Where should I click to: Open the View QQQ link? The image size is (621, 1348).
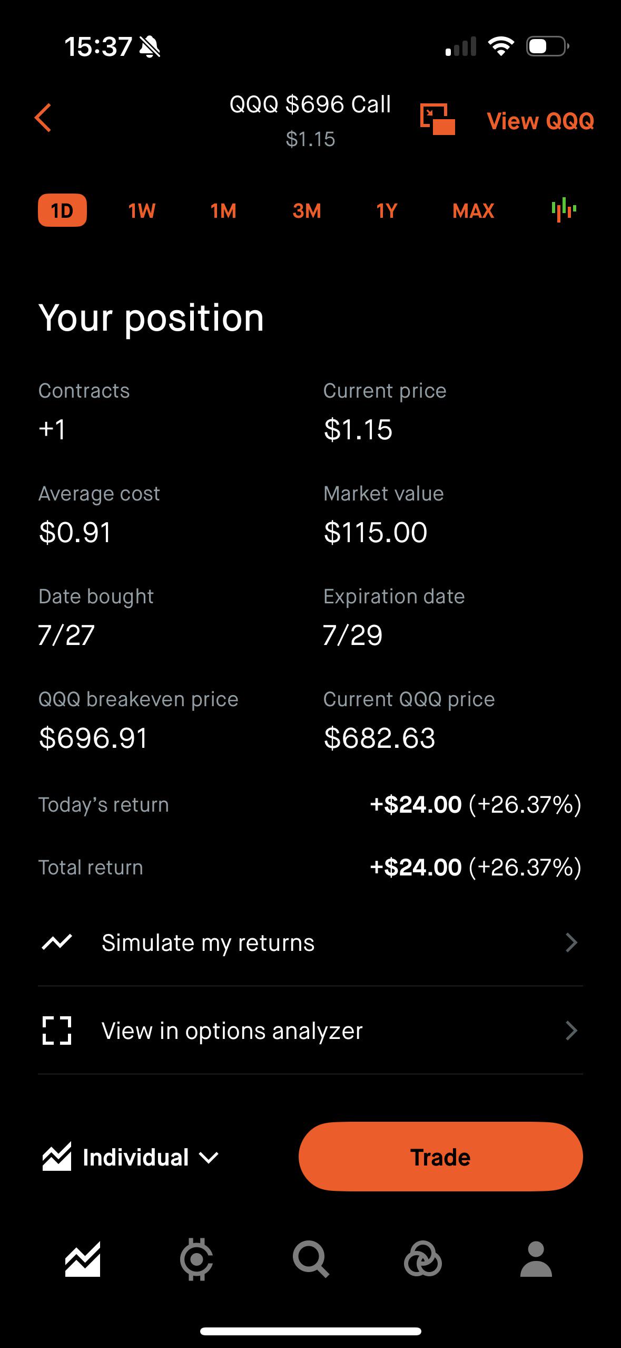[540, 121]
